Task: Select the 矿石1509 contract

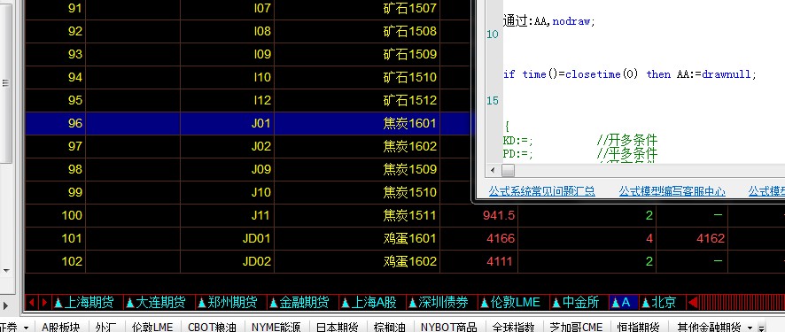Action: 409,54
